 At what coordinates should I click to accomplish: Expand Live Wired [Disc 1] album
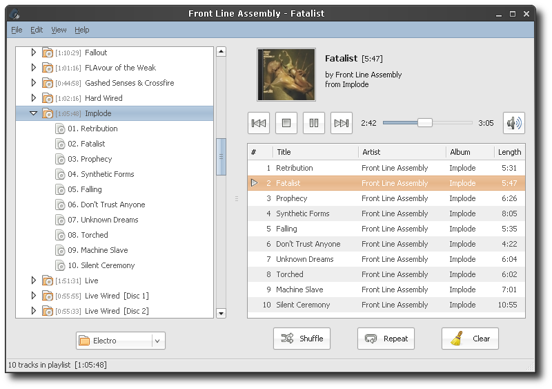33,296
